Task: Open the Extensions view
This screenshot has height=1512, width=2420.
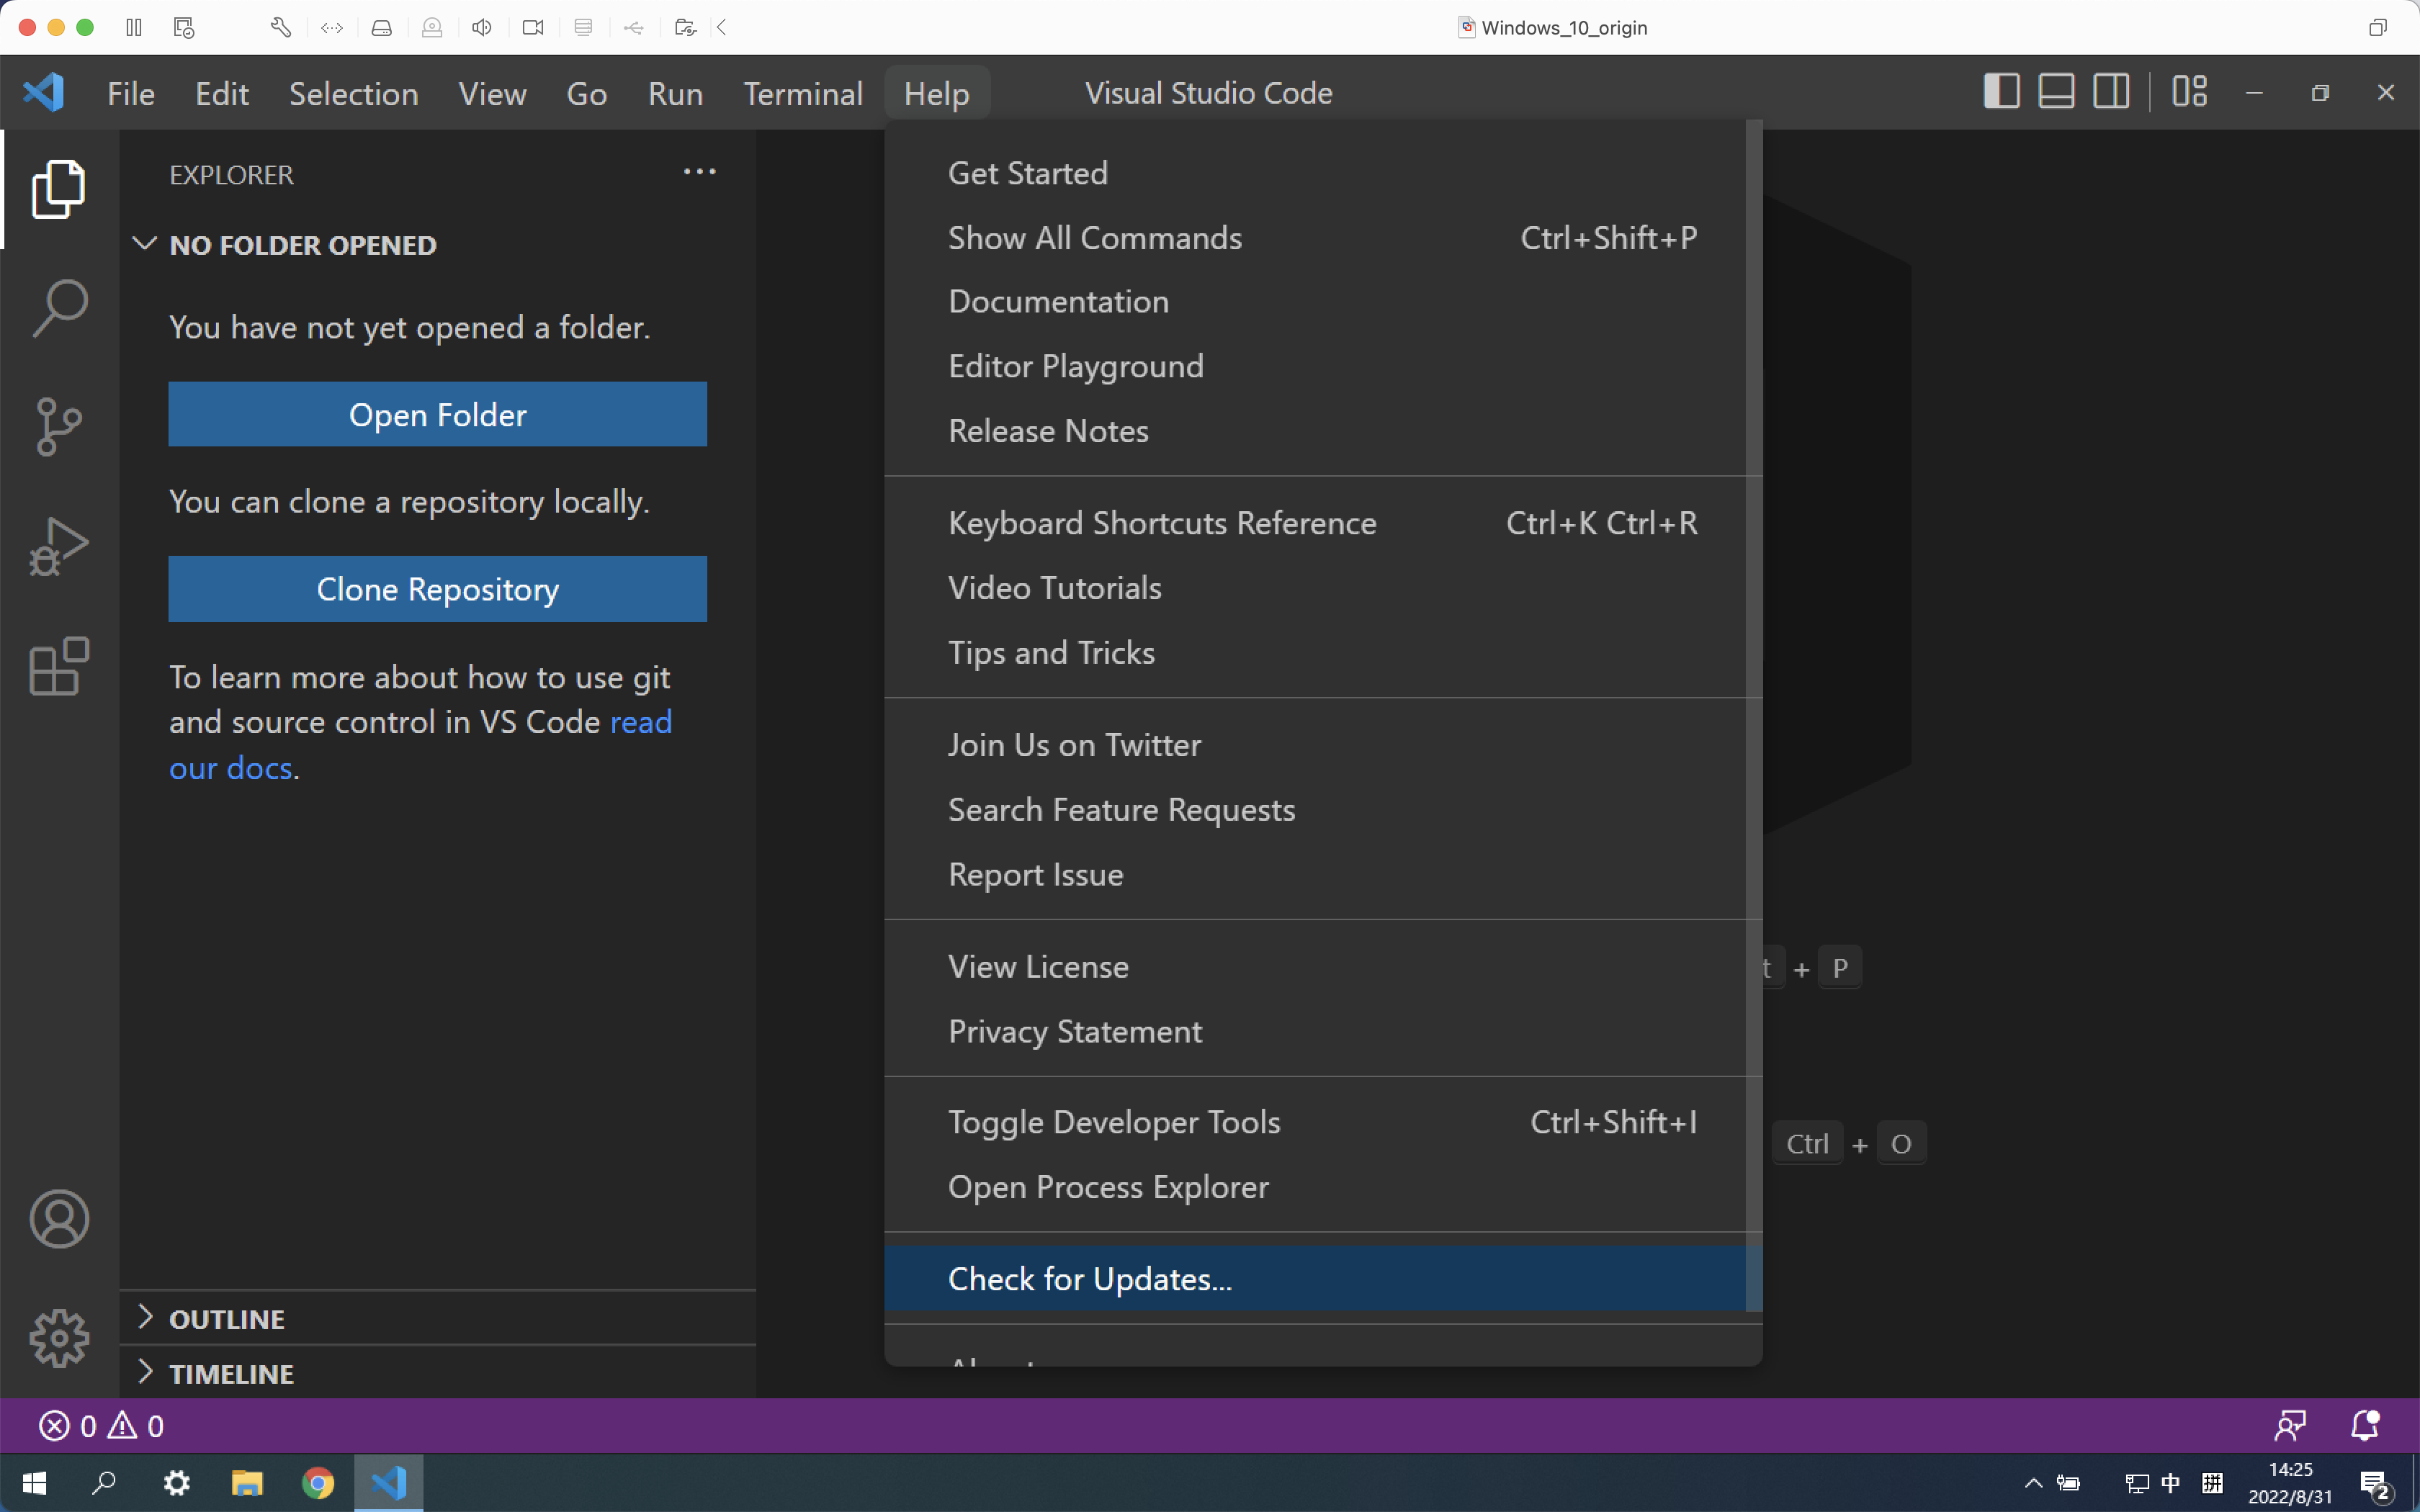Action: [59, 666]
